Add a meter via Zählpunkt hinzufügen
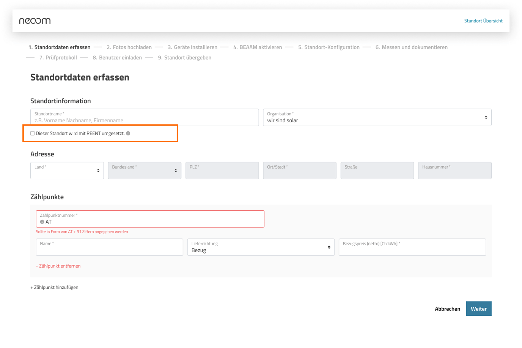This screenshot has width=522, height=348. point(54,287)
